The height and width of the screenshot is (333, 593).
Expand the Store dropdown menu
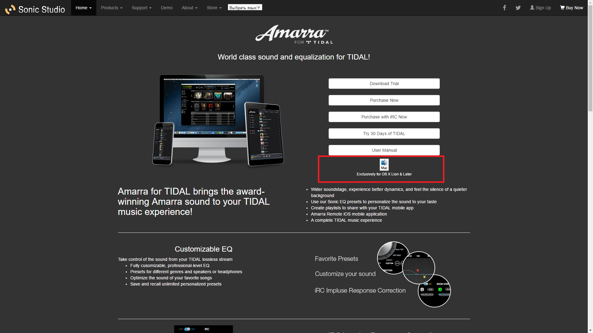tap(214, 8)
